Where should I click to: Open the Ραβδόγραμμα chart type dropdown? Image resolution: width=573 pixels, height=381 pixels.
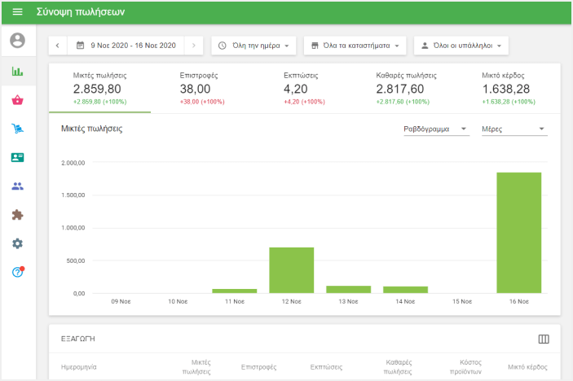436,129
